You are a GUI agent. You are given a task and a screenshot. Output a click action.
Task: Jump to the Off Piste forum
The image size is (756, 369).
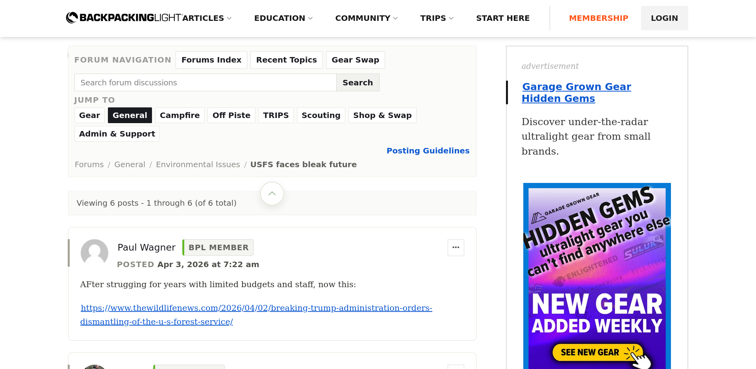pyautogui.click(x=232, y=115)
